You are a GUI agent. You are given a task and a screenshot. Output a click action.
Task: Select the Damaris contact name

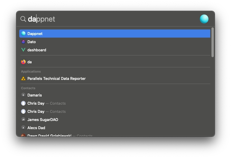tap(35, 95)
